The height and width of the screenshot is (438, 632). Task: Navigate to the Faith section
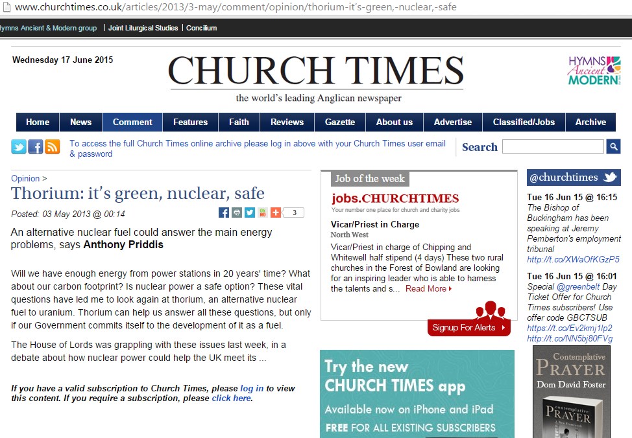coord(239,122)
